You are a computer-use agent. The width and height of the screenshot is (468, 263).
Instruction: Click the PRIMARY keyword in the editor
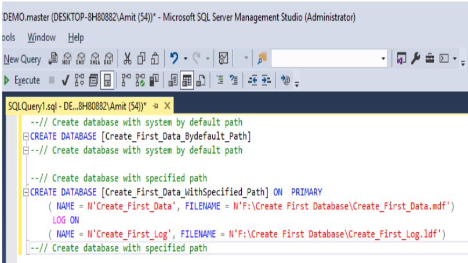click(x=307, y=192)
